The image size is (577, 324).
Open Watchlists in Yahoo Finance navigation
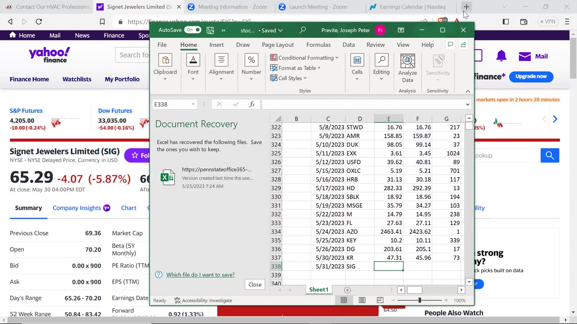coord(77,79)
